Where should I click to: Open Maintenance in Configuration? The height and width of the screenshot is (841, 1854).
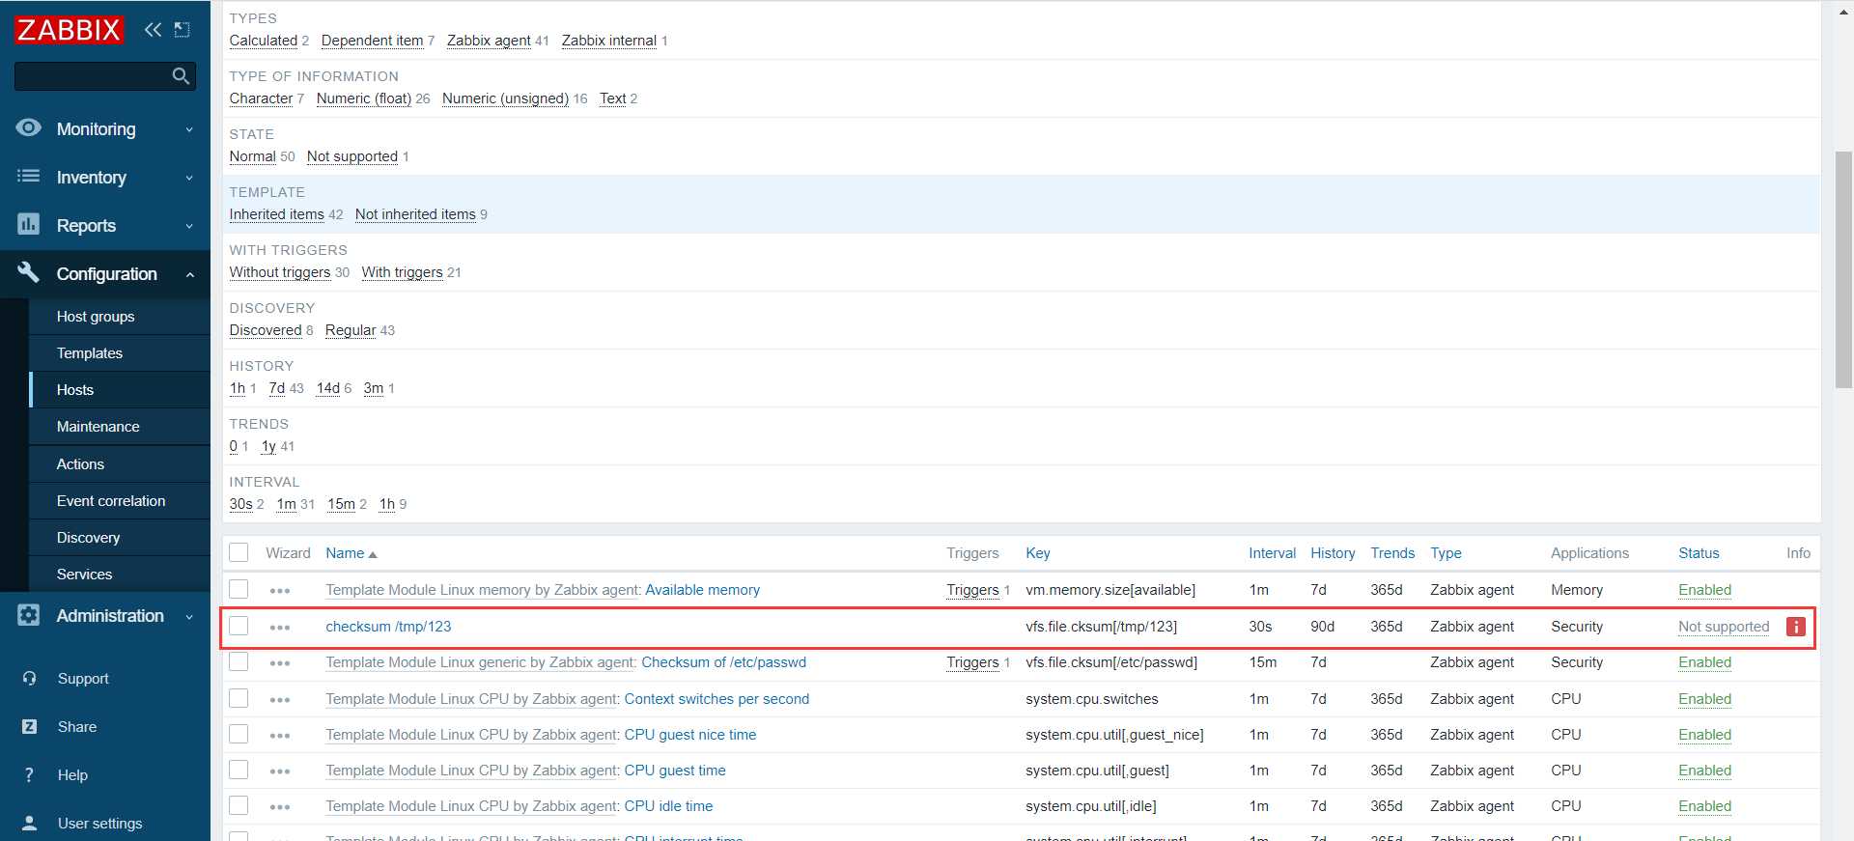[x=98, y=426]
